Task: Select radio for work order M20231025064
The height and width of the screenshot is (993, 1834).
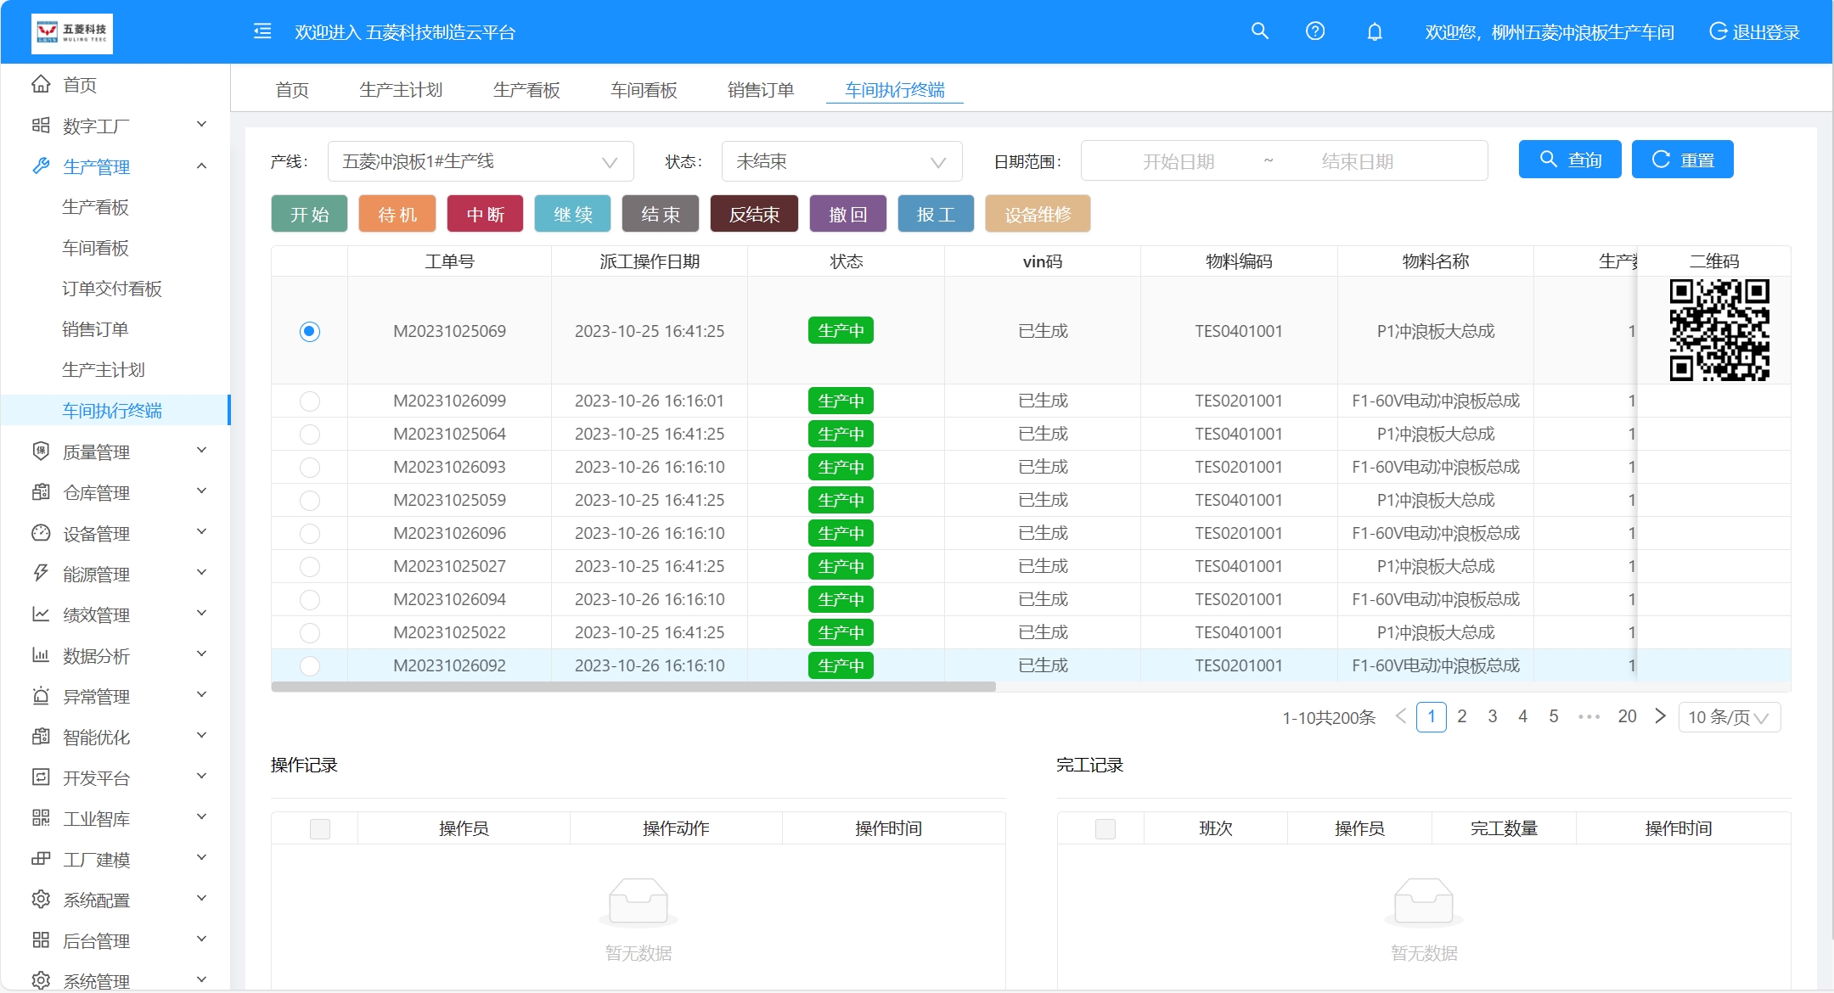Action: click(x=310, y=434)
